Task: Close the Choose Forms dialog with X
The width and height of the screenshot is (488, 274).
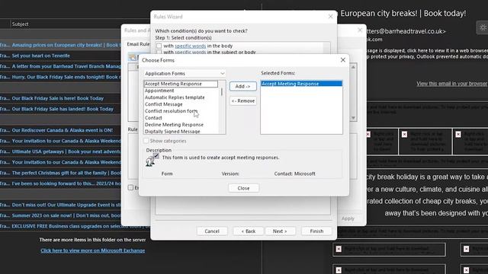Action: point(342,59)
